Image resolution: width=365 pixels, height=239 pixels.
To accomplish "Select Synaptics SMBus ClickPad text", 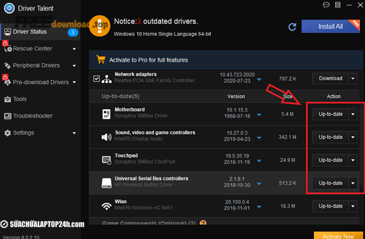I will click(x=144, y=162).
